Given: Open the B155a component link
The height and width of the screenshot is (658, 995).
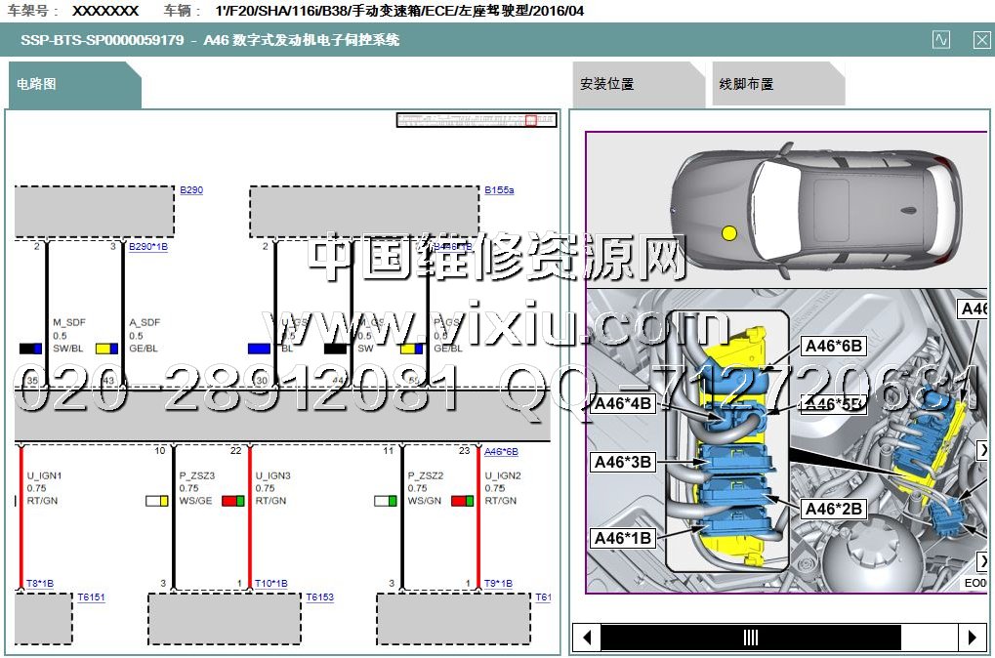Looking at the screenshot, I should pos(498,190).
